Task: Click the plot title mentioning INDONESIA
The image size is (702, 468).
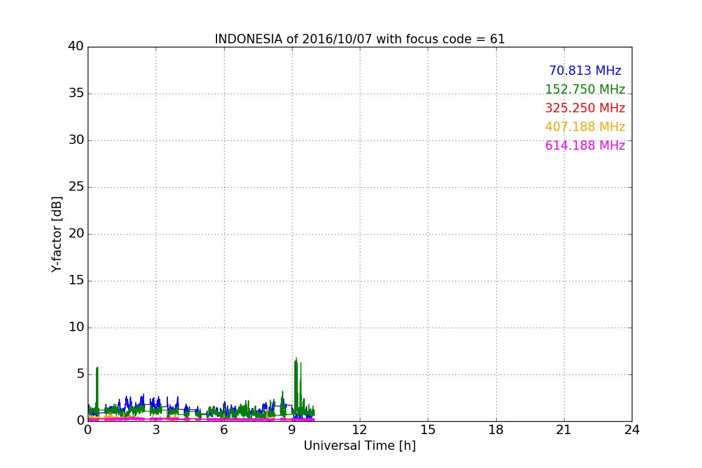Action: (x=360, y=39)
